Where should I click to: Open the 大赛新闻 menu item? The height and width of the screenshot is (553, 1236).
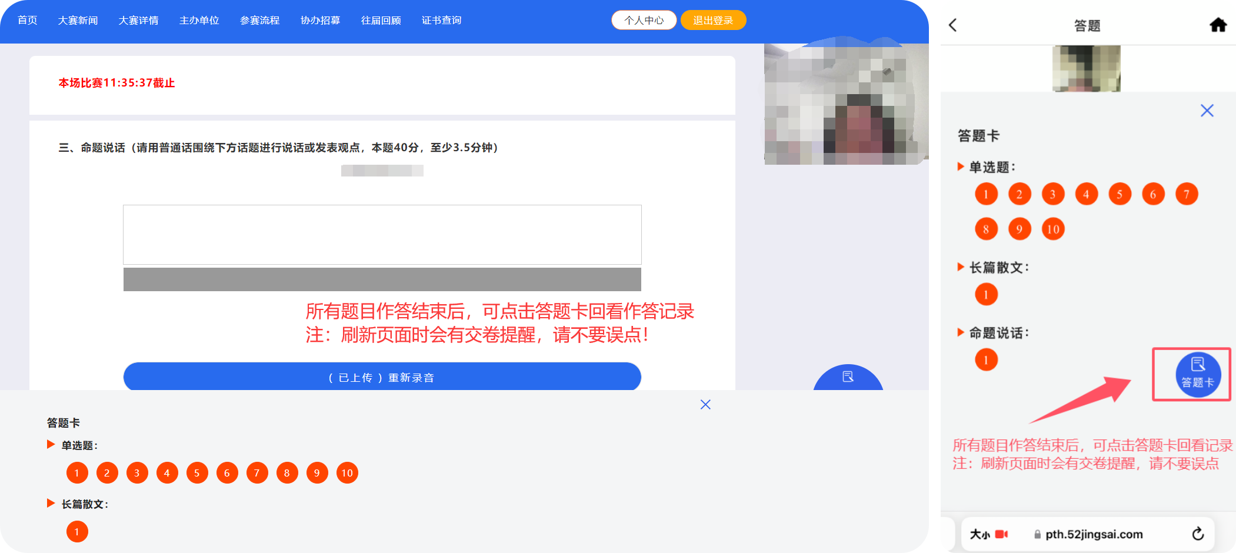tap(78, 21)
